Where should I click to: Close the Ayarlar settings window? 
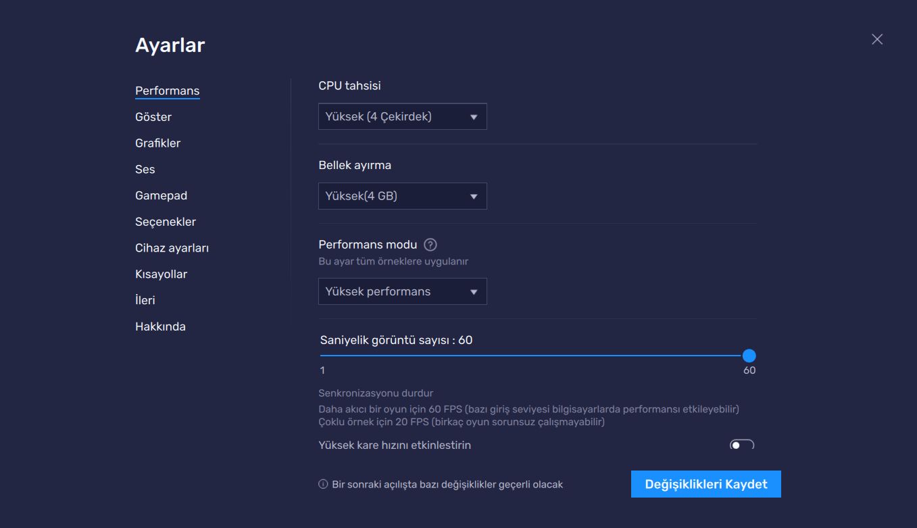coord(877,39)
